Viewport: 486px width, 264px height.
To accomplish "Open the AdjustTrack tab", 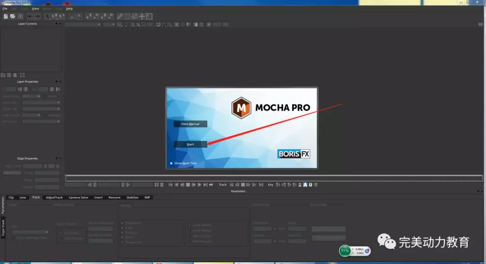I will [x=54, y=197].
